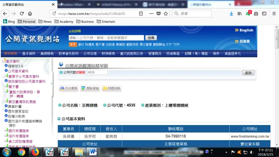Open Windows Start orb
This screenshot has height=157, width=279.
[7, 152]
